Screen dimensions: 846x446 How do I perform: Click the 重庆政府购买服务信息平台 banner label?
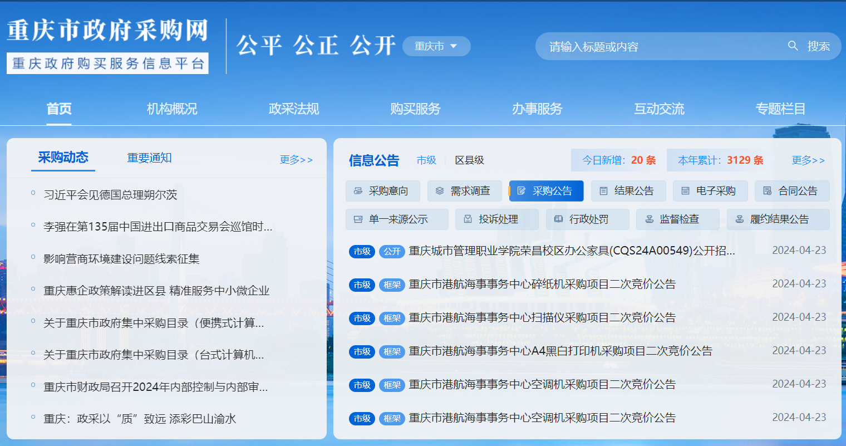[107, 63]
